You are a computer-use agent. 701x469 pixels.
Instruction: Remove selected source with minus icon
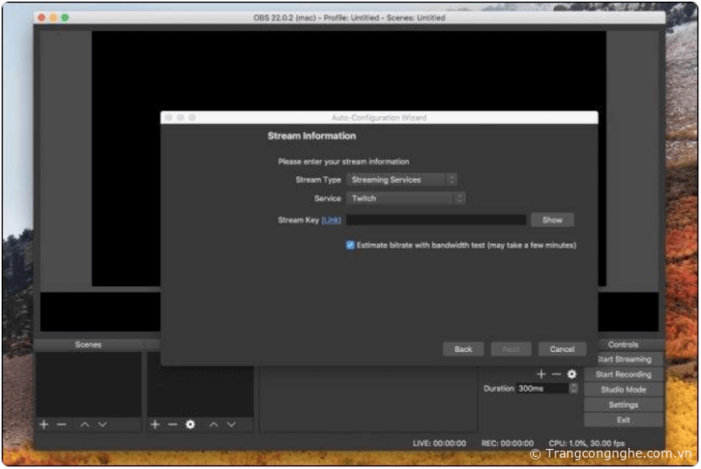pyautogui.click(x=173, y=424)
